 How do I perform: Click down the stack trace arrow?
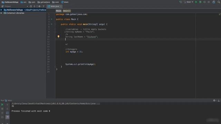point(7,109)
